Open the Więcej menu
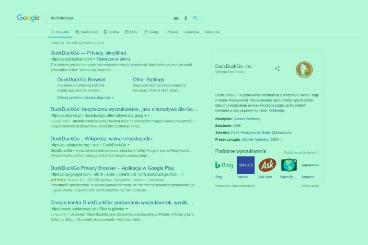The image size is (368, 245). [172, 32]
